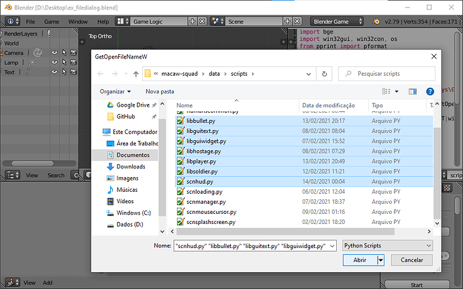Show the preview pane icon
Image resolution: width=463 pixels, height=289 pixels.
413,91
